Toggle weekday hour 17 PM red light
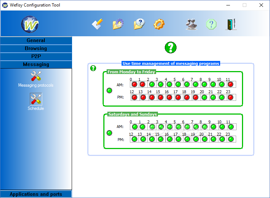 [x=178, y=98]
